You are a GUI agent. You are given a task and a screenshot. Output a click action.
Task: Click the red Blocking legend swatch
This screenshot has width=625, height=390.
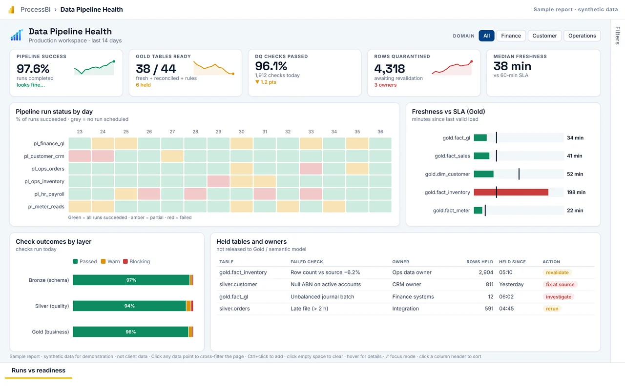pos(125,262)
